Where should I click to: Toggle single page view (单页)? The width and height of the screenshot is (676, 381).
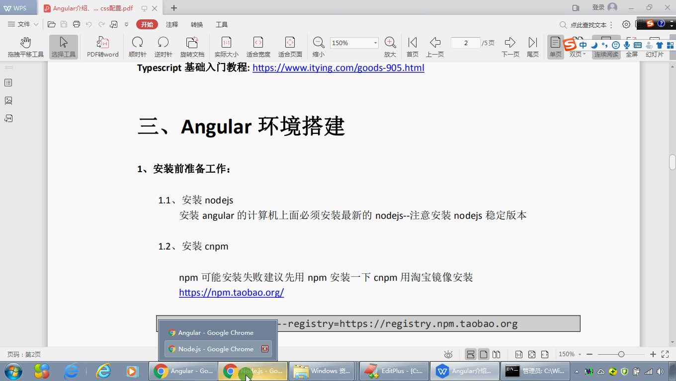tap(556, 47)
